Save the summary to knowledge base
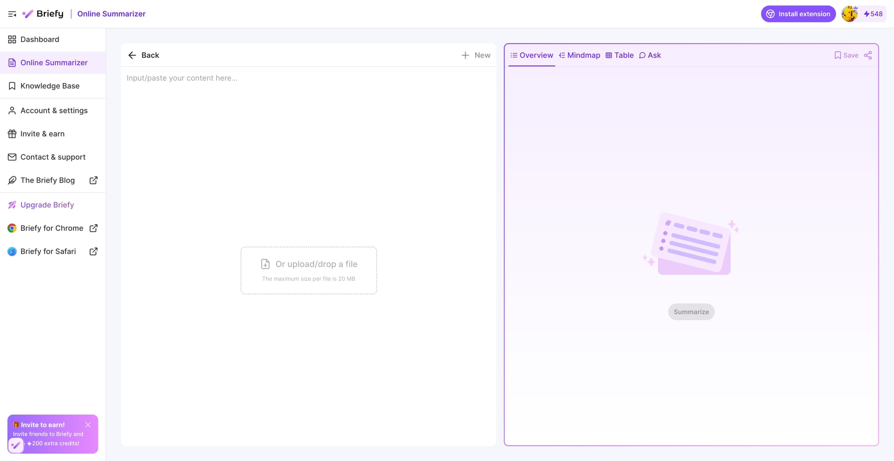Screen dimensions: 894x461 click(x=846, y=55)
